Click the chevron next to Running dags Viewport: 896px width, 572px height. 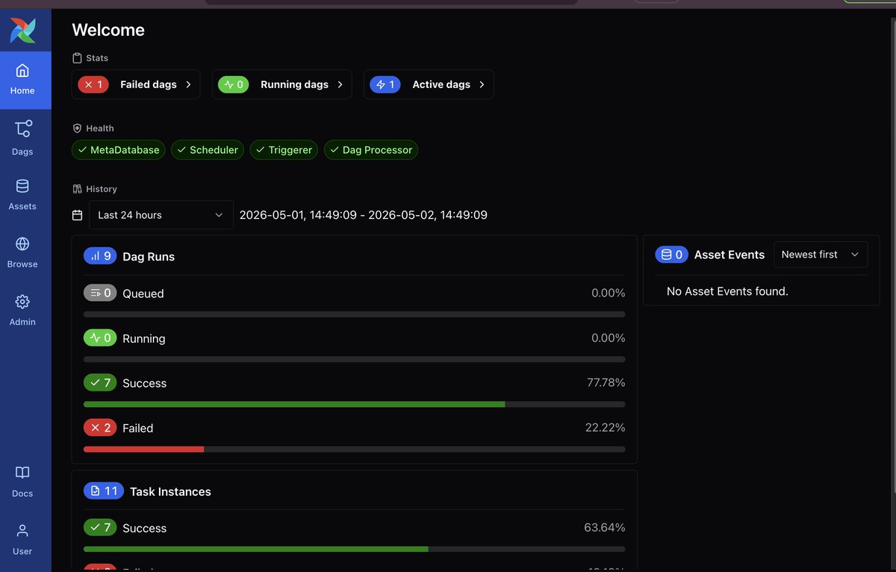pos(340,84)
